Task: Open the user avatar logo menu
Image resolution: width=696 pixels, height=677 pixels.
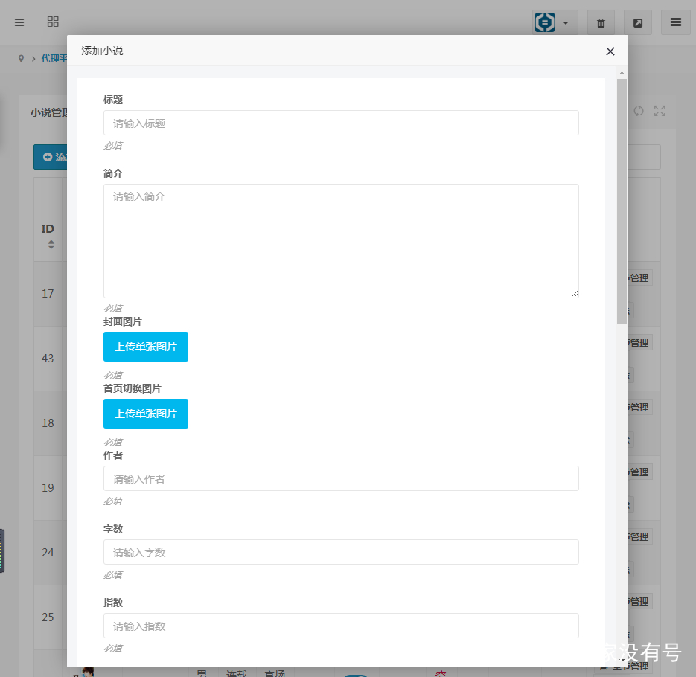Action: pyautogui.click(x=545, y=22)
